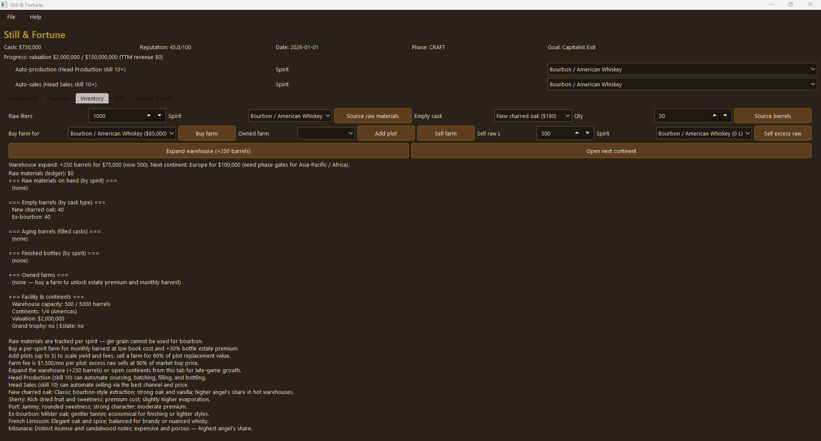
Task: Click the Progress valuation text line
Action: [x=83, y=57]
